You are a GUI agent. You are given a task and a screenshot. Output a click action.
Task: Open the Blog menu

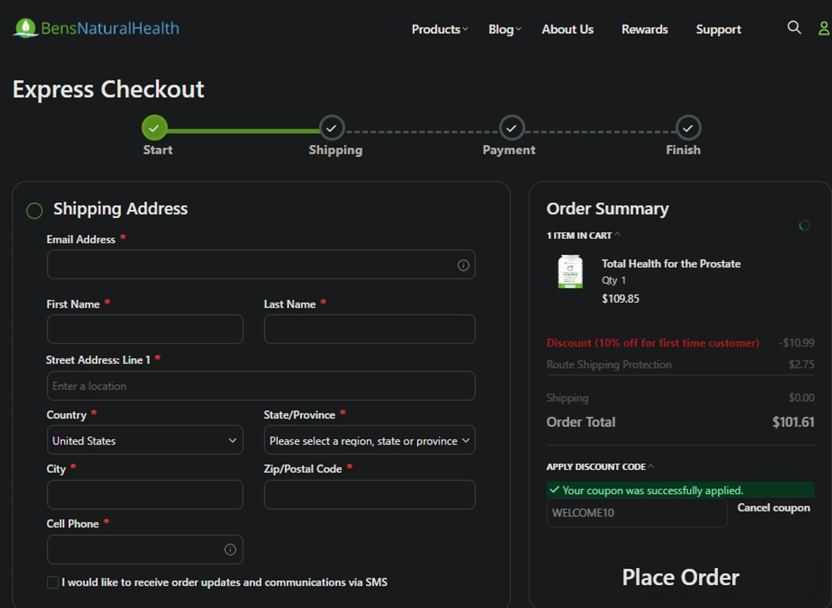click(504, 29)
